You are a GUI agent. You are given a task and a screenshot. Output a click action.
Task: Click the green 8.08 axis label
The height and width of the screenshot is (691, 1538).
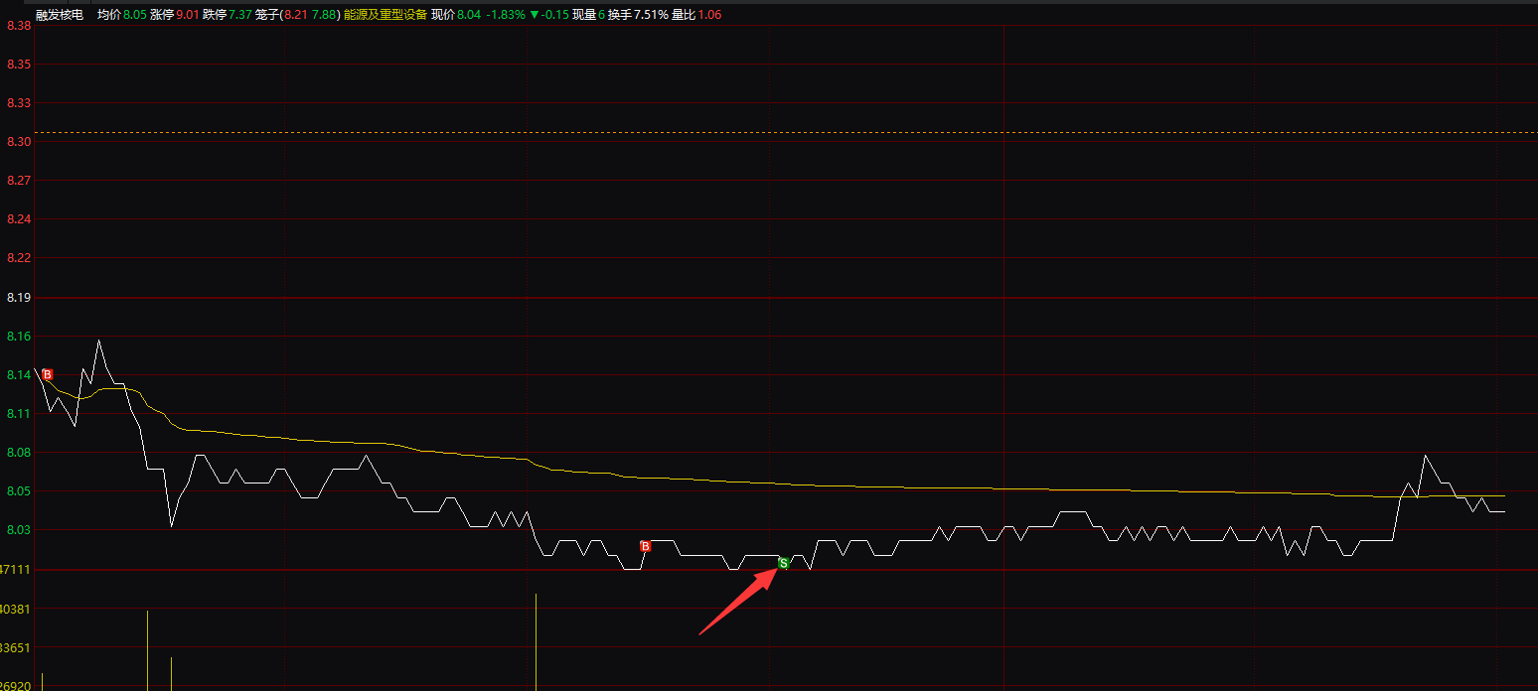19,452
